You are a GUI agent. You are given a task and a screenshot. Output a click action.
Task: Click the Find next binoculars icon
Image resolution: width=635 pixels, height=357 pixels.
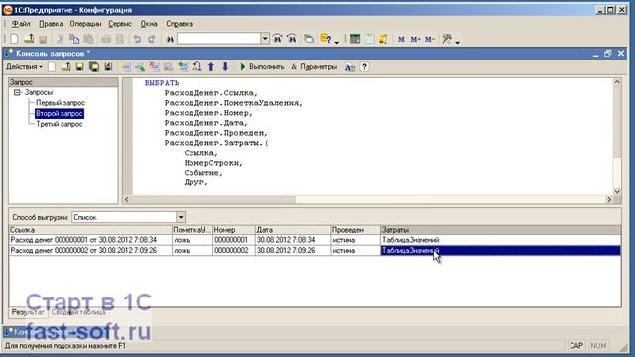coord(278,39)
